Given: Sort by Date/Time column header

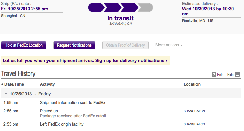Looking at the screenshot, I should [x=14, y=84].
